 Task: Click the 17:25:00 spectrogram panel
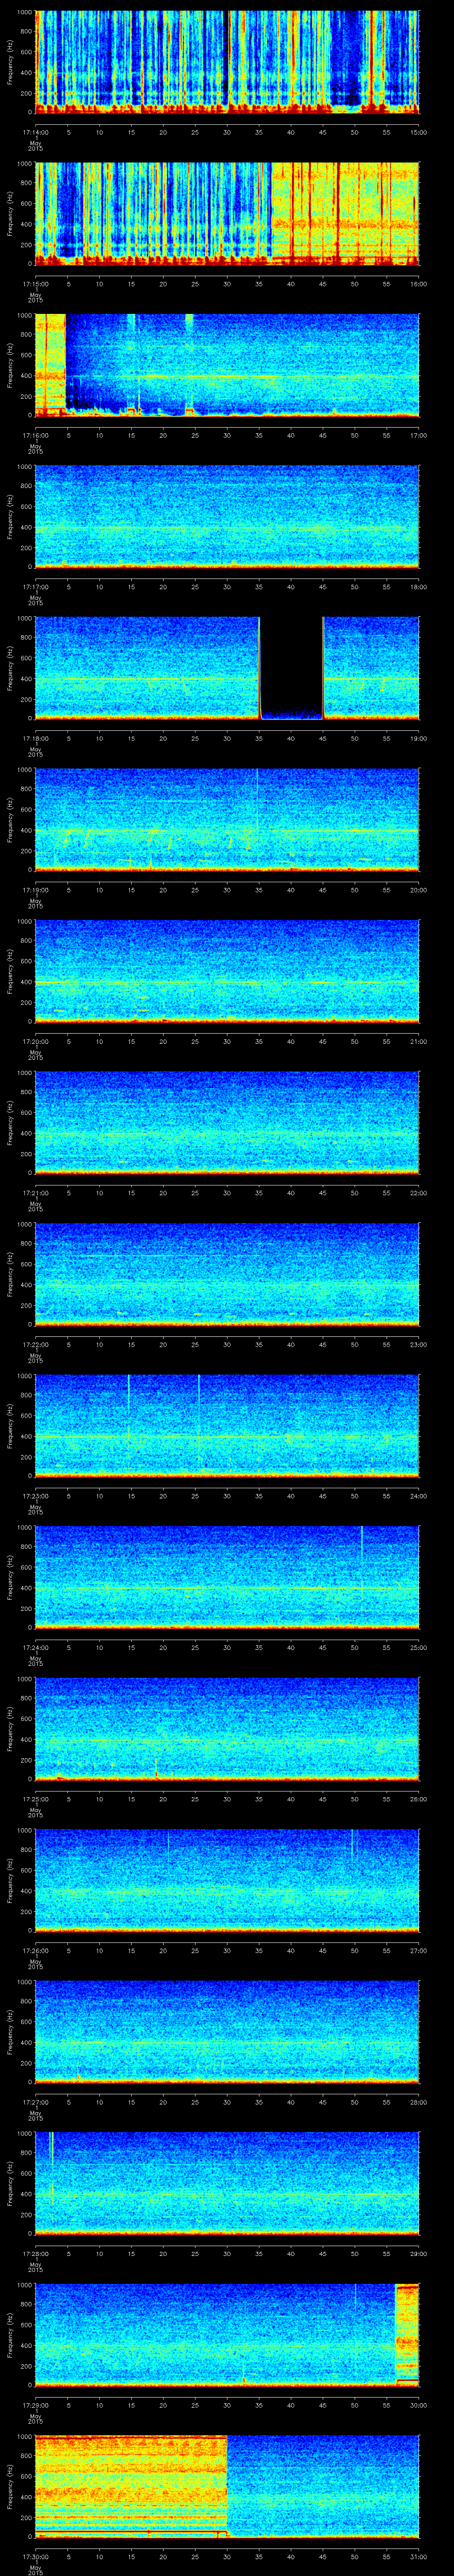[x=227, y=1729]
